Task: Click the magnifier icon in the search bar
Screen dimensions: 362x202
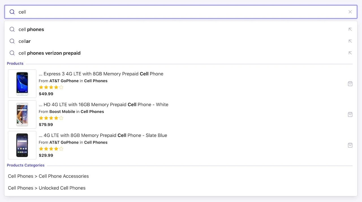Action: point(12,12)
